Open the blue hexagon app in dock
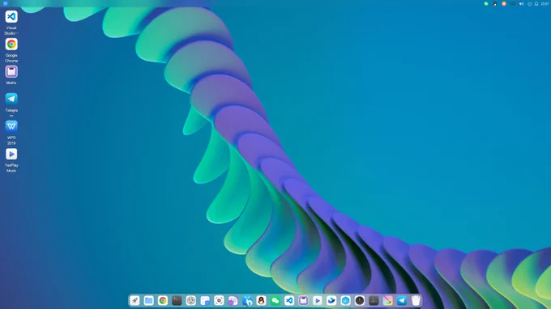The image size is (551, 309). click(x=345, y=301)
